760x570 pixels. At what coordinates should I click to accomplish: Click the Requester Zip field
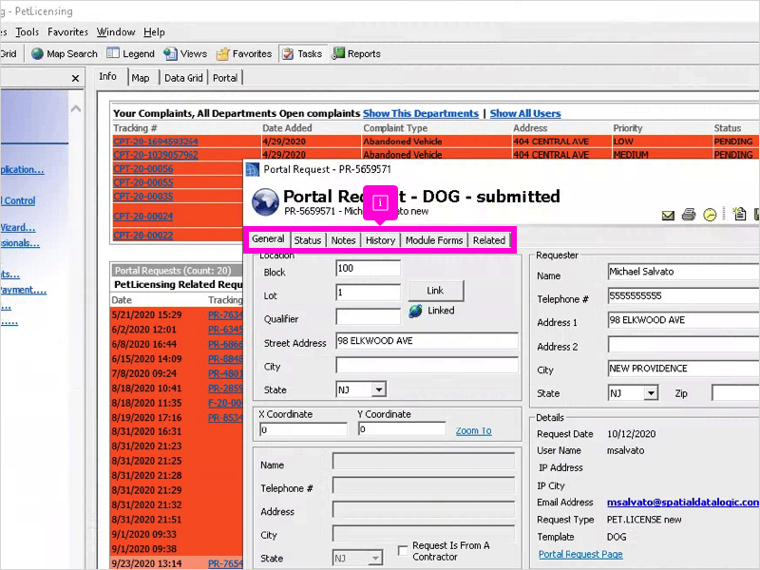click(735, 392)
